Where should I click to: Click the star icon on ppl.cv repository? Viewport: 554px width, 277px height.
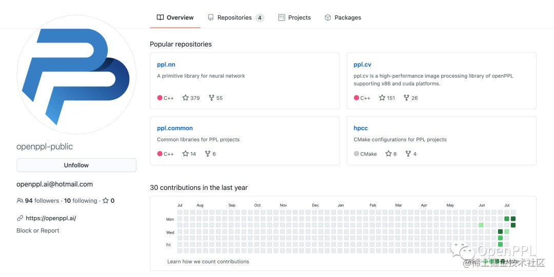[x=382, y=98]
